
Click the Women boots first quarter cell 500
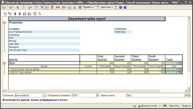tap(105, 69)
